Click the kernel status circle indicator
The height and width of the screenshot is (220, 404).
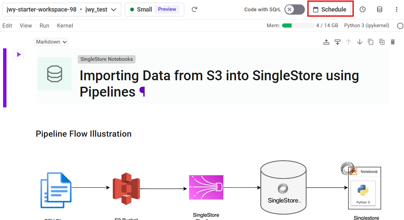(400, 26)
